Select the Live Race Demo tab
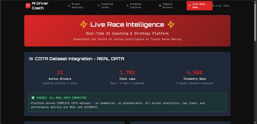Screen dimensions: 257x124 [x=200, y=6]
